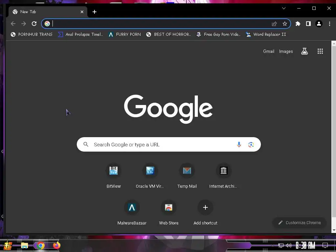Show hidden system tray icons
336x252 pixels.
[273, 245]
